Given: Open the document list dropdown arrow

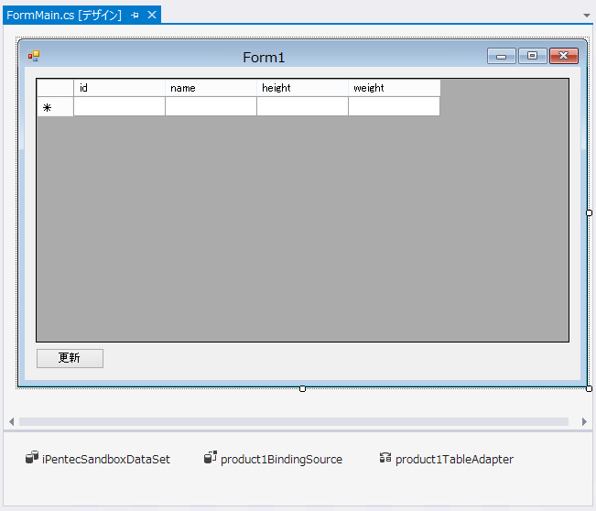Looking at the screenshot, I should click(587, 16).
